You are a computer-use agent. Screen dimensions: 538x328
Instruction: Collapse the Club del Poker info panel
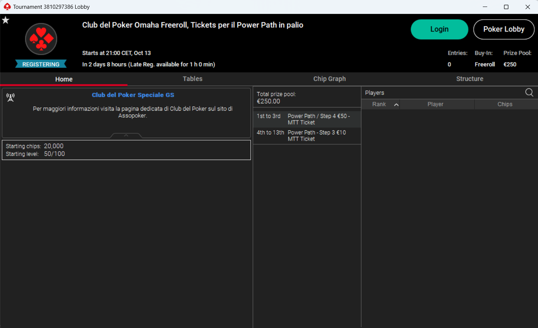tap(126, 136)
